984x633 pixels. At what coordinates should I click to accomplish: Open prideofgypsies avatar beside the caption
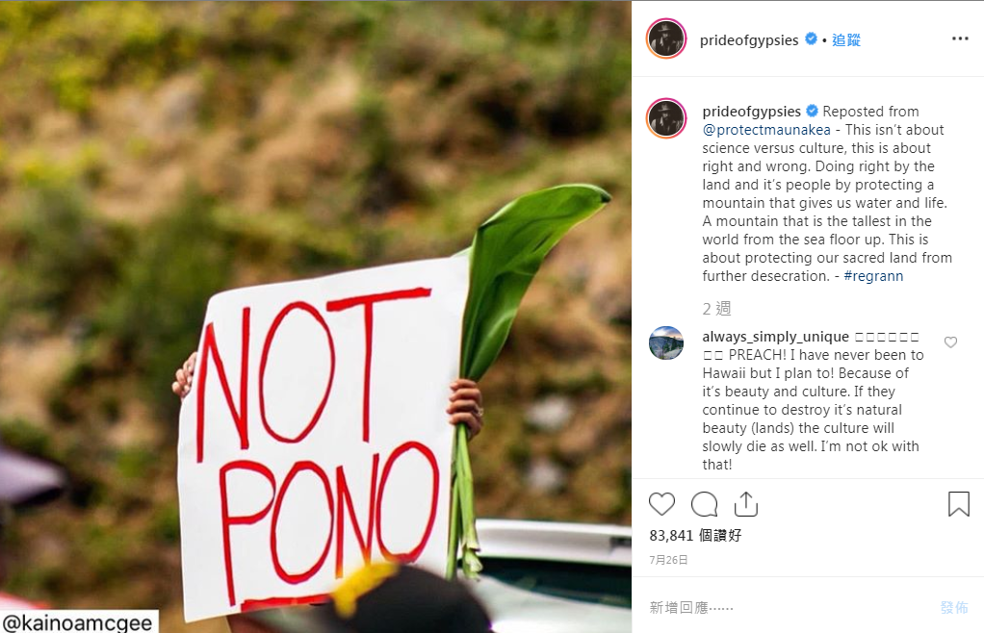(x=666, y=117)
